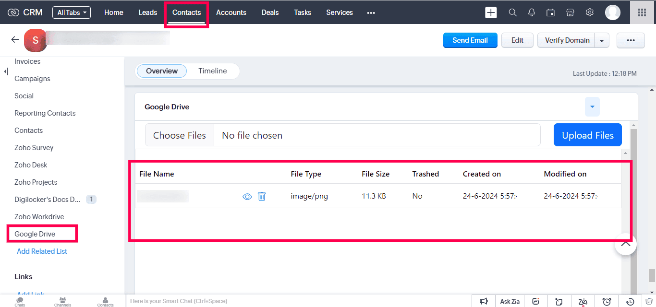656x307 pixels.
Task: Open the notifications bell
Action: [x=532, y=12]
